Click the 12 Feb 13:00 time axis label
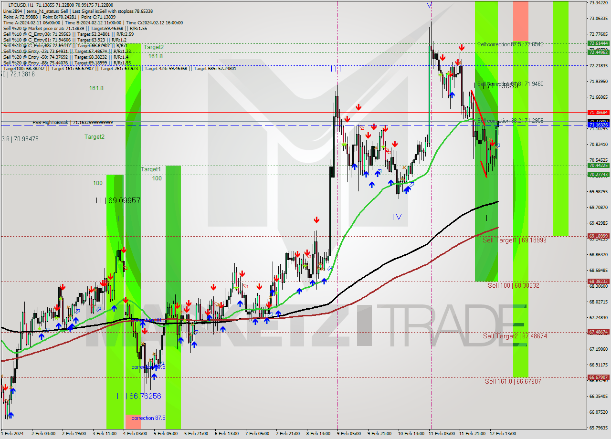 pyautogui.click(x=503, y=434)
